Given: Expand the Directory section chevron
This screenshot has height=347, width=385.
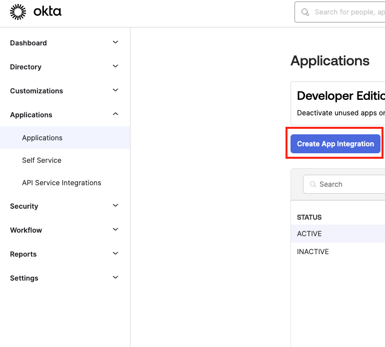Looking at the screenshot, I should (115, 66).
